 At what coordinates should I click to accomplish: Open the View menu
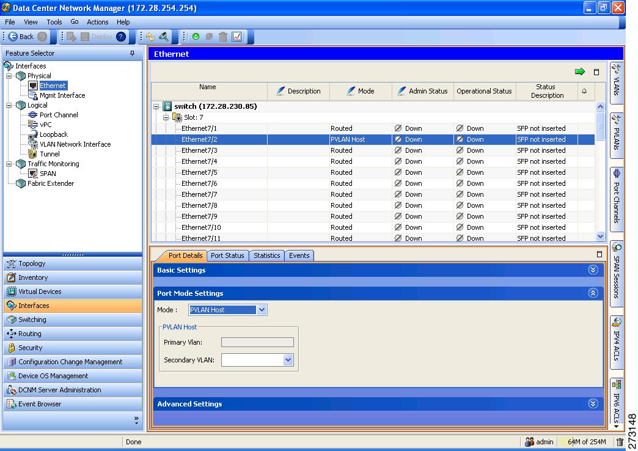(31, 22)
